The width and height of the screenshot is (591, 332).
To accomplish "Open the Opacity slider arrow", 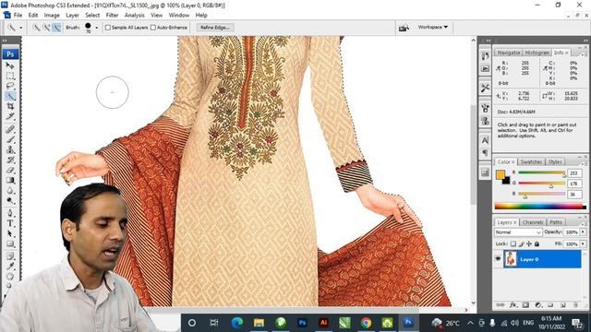I will [x=583, y=232].
